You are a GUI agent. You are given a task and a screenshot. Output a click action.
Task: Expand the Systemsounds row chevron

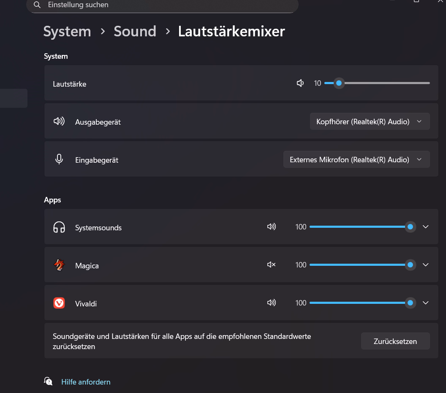426,227
